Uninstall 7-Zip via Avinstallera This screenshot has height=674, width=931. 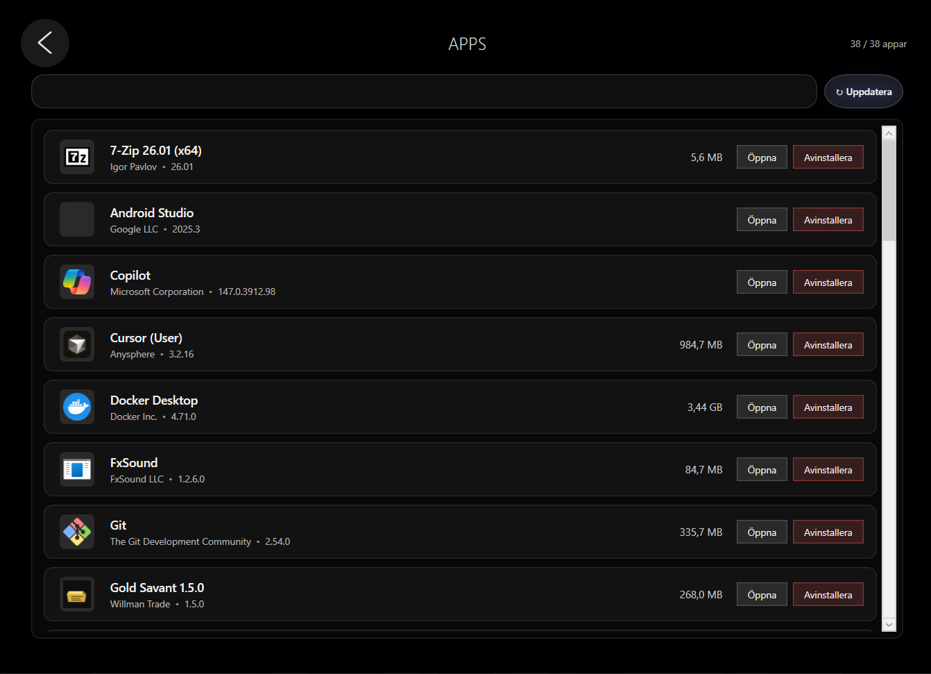[828, 158]
